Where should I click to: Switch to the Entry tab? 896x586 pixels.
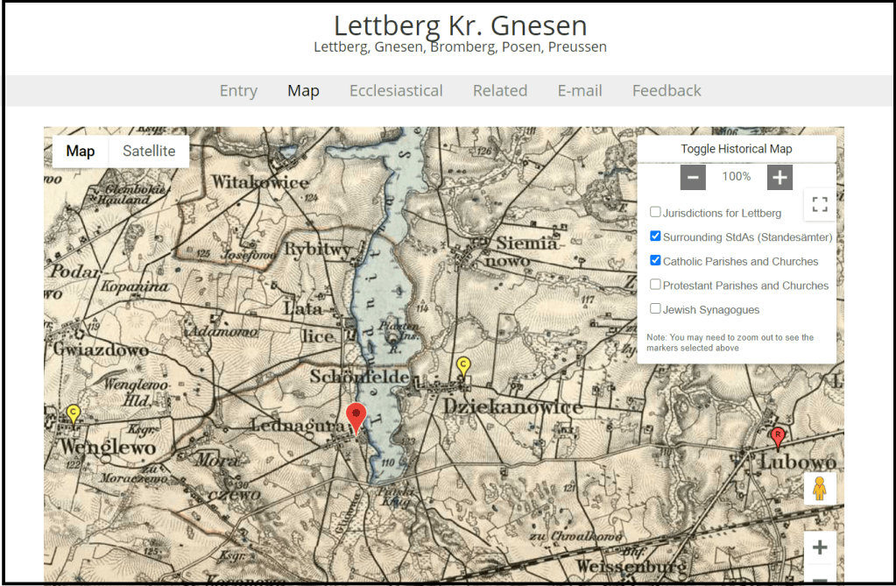[x=238, y=91]
